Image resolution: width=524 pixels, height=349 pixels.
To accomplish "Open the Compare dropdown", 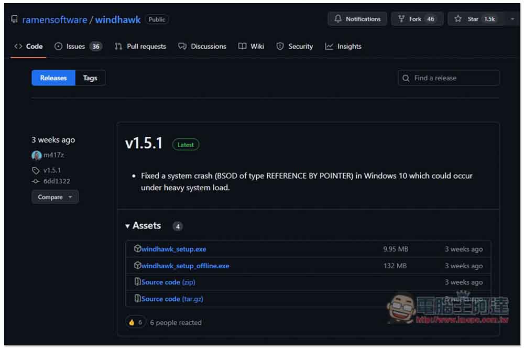I will tap(55, 197).
